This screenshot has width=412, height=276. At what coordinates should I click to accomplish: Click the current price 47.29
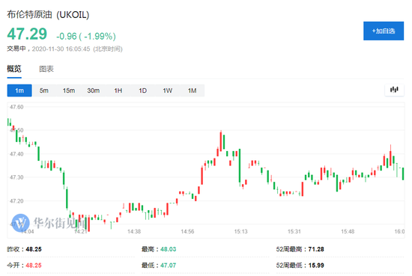tap(27, 34)
